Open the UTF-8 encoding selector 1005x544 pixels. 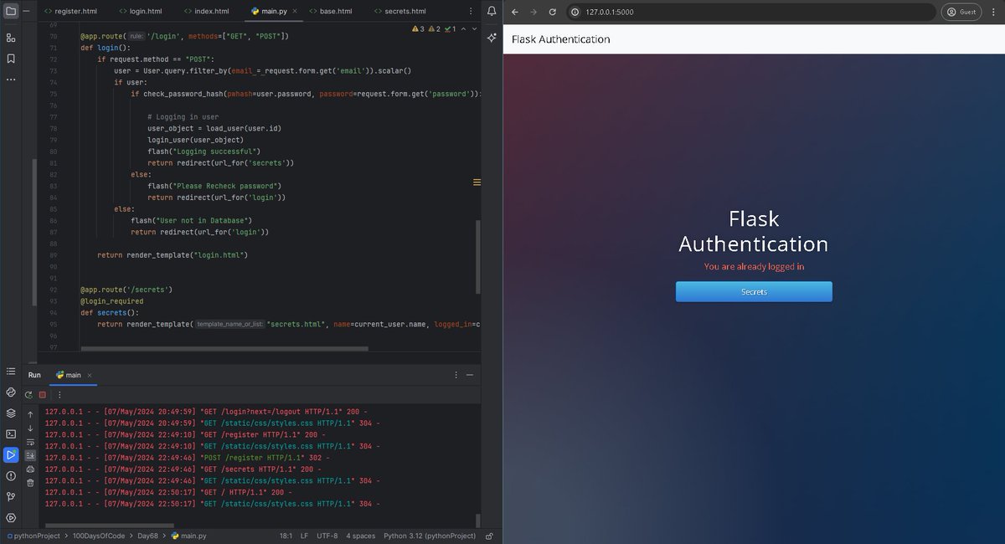coord(326,536)
